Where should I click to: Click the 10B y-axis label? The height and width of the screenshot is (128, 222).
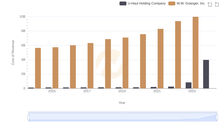point(22,17)
